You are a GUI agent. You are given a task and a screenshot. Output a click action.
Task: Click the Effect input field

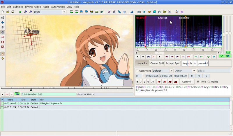tap(214, 71)
